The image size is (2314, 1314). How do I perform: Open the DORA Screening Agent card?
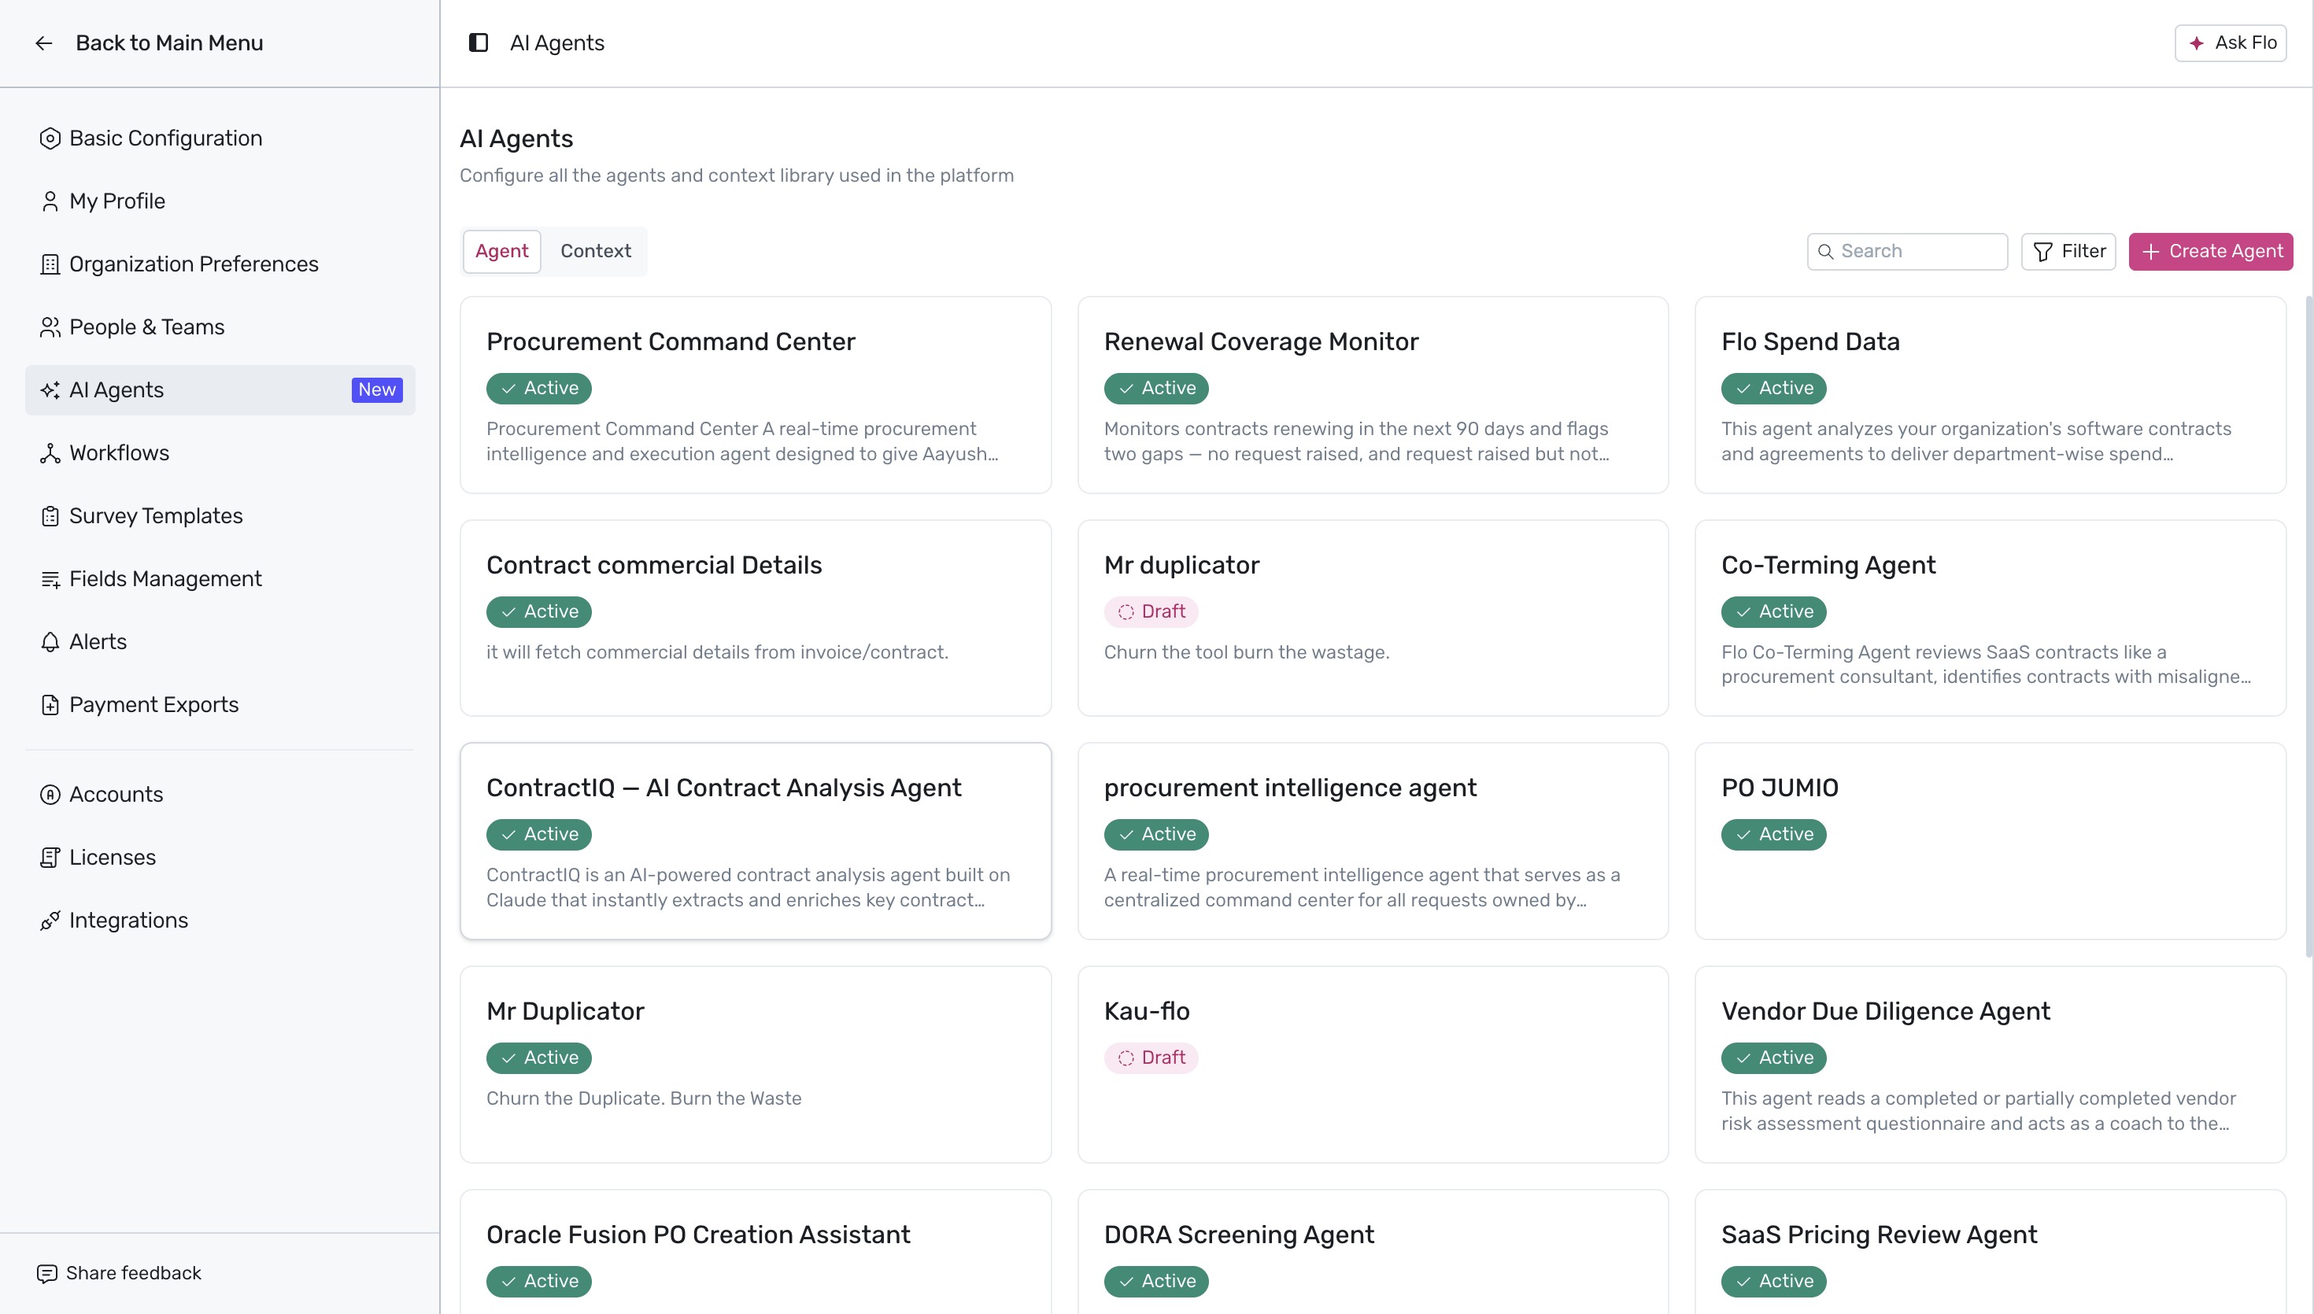click(x=1373, y=1252)
